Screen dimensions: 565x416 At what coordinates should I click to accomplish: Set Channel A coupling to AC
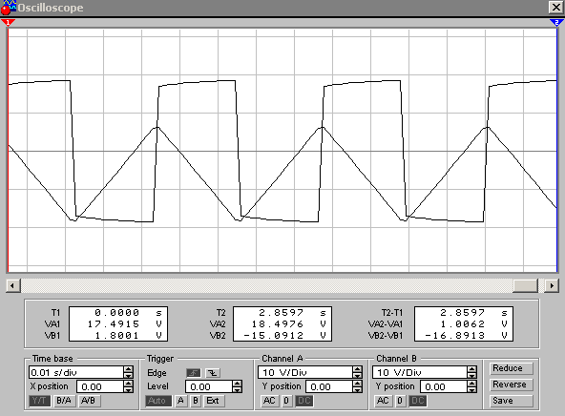(269, 401)
